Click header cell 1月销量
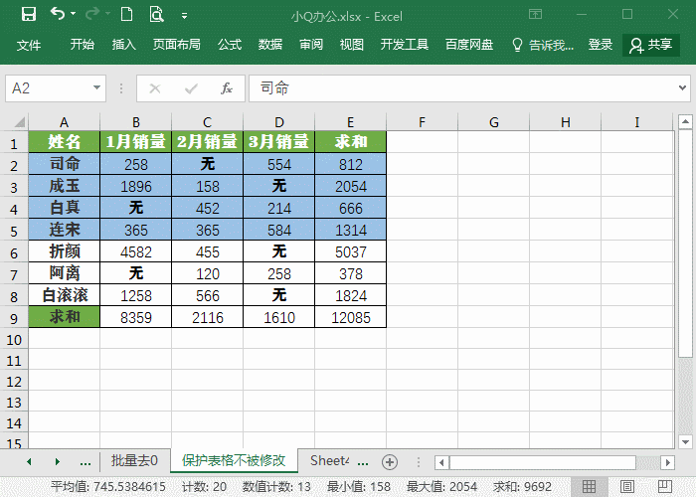 coord(136,142)
